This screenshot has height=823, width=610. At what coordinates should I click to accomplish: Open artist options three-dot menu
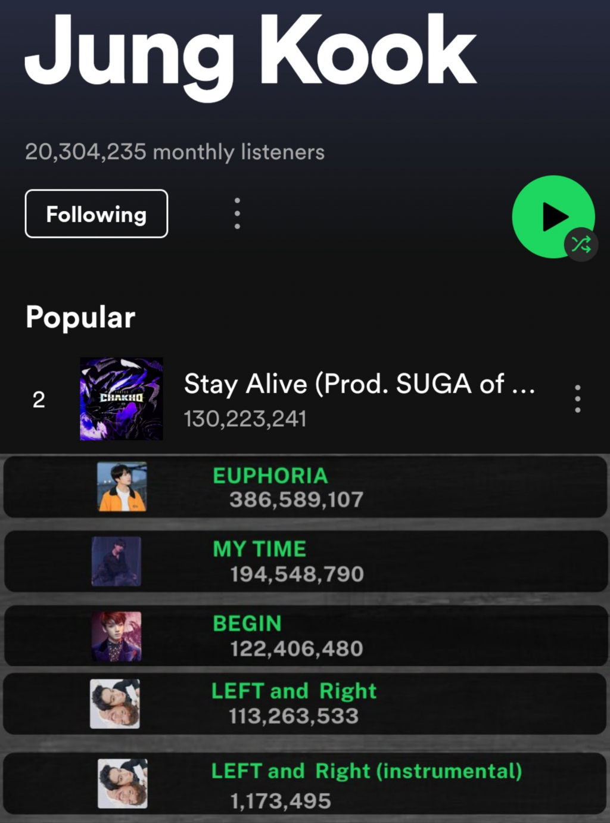click(x=237, y=213)
